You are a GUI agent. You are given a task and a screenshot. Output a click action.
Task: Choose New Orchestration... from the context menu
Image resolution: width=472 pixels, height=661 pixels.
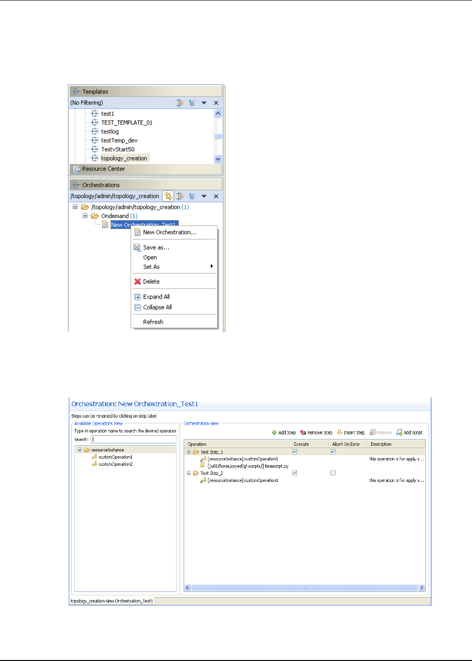[x=174, y=232]
